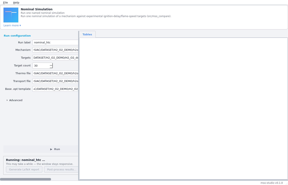
Task: Click the Target count spinner arrows
Action: (x=51, y=66)
